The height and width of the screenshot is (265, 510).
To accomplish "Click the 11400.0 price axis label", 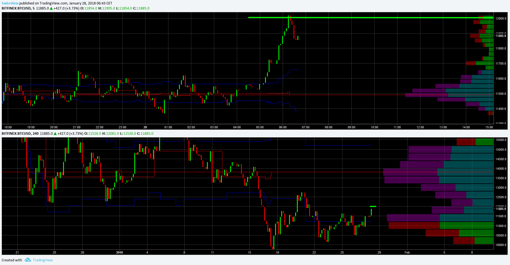I will (x=501, y=109).
